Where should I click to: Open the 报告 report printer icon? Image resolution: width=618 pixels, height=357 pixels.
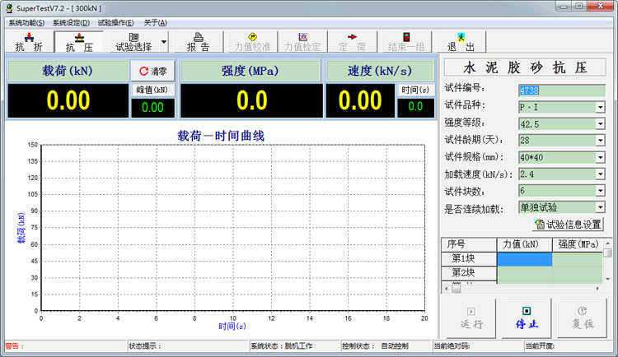[x=199, y=41]
